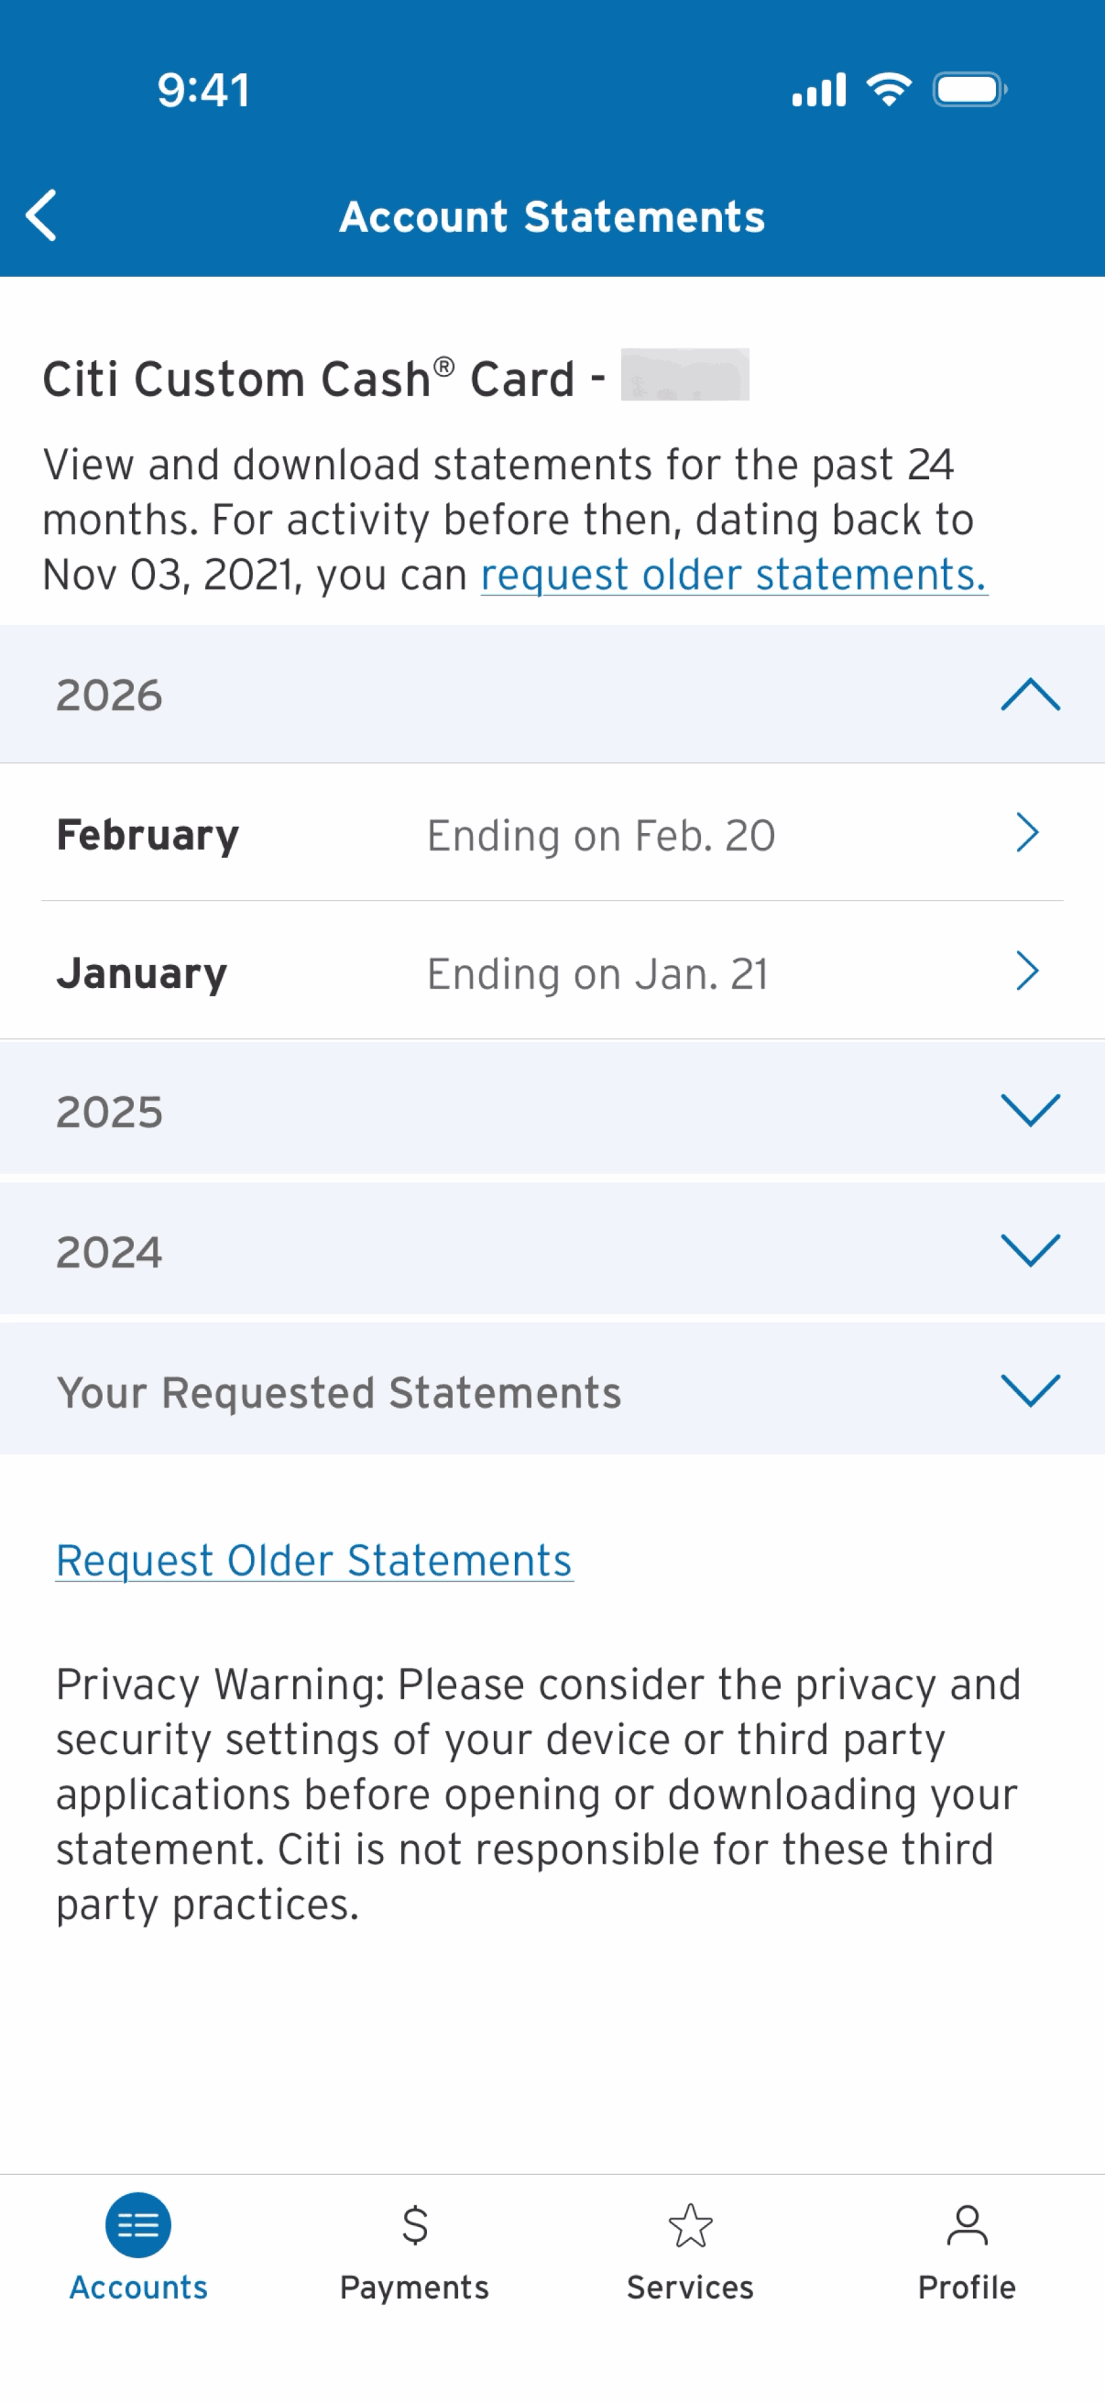Switch to the Payments tab label

[414, 2287]
